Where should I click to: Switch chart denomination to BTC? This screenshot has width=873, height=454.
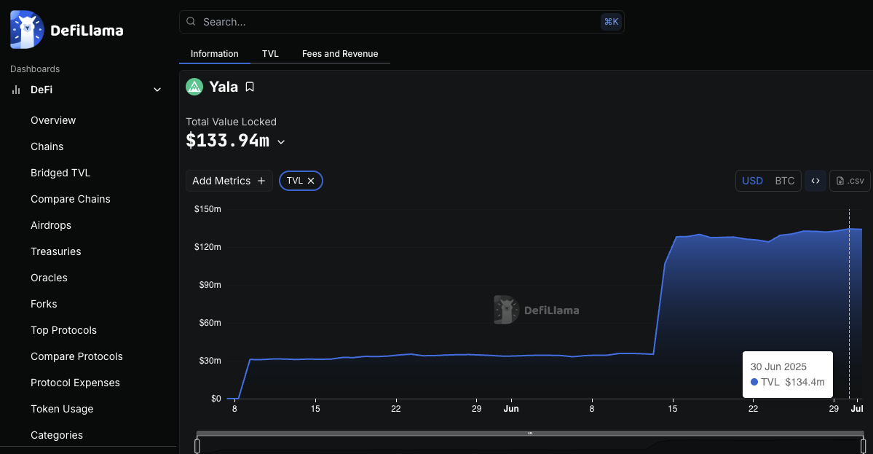click(785, 181)
